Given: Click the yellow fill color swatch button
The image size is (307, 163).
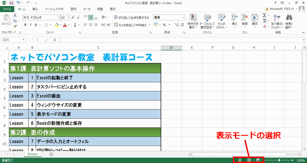Looking at the screenshot, I should (57, 25).
